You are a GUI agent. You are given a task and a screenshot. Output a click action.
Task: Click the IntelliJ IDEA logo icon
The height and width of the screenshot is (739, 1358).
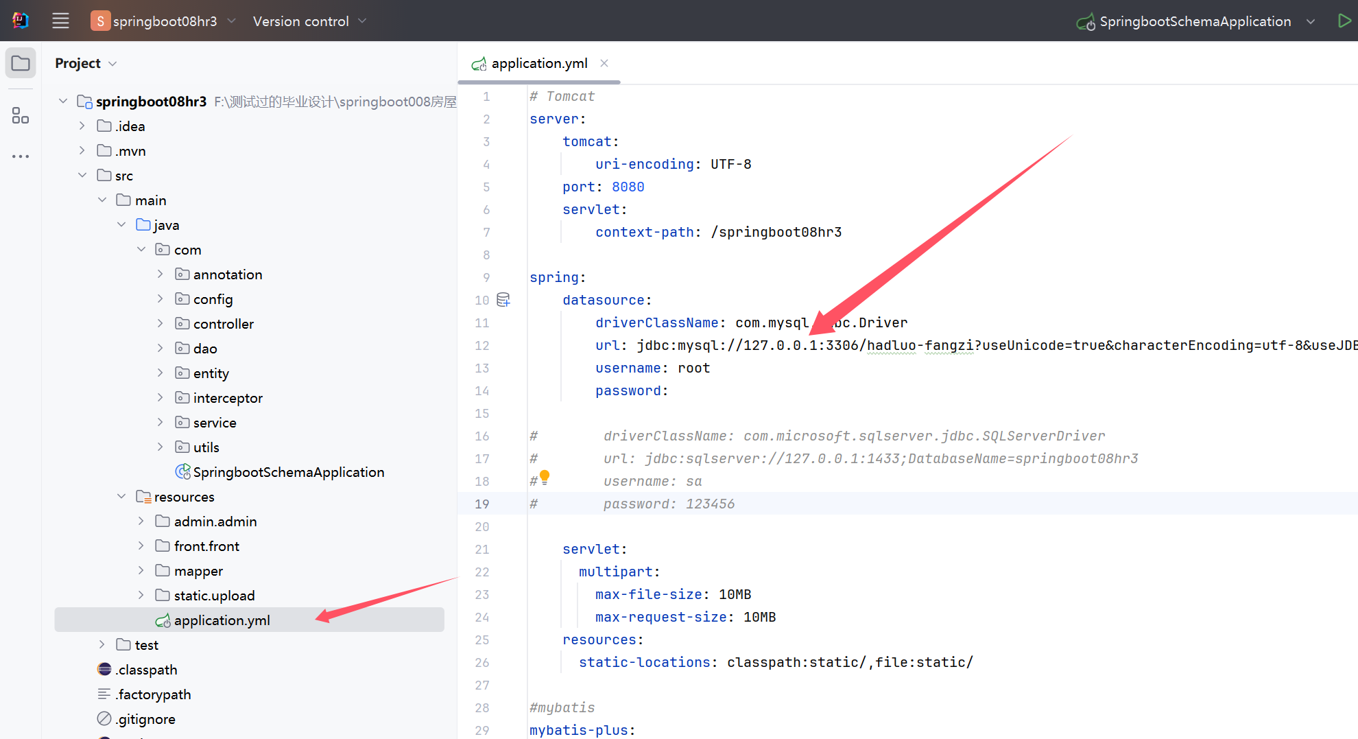21,21
